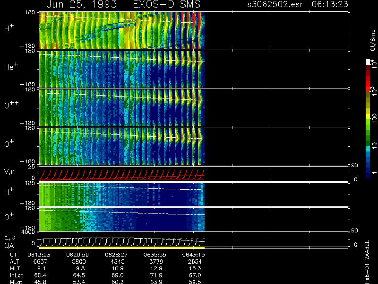Screen dimensions: 378x284
Task: Click MLT value 10.9
Action: [118, 268]
